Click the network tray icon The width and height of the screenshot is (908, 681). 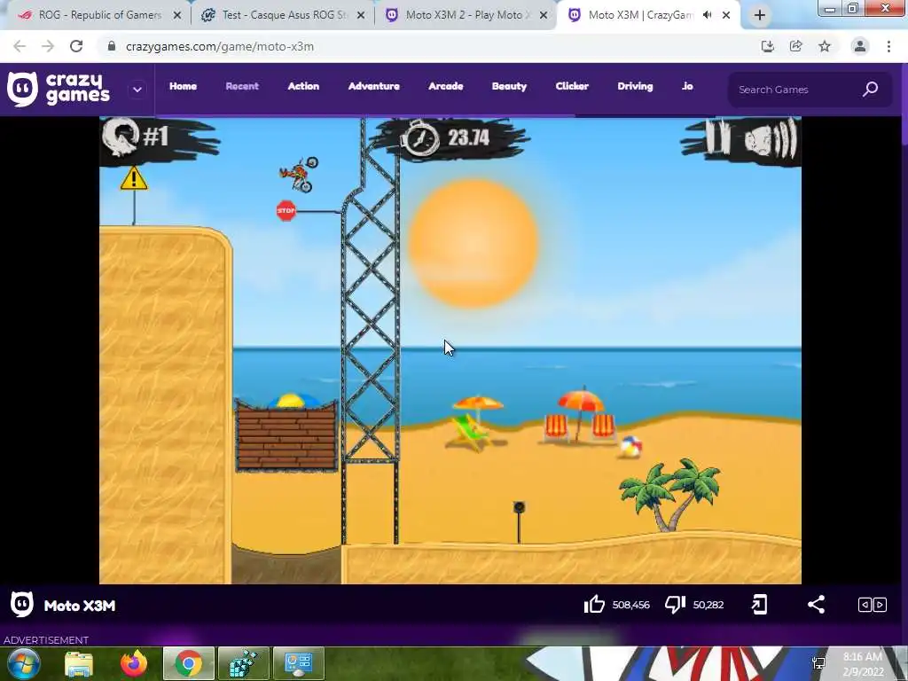pos(818,663)
